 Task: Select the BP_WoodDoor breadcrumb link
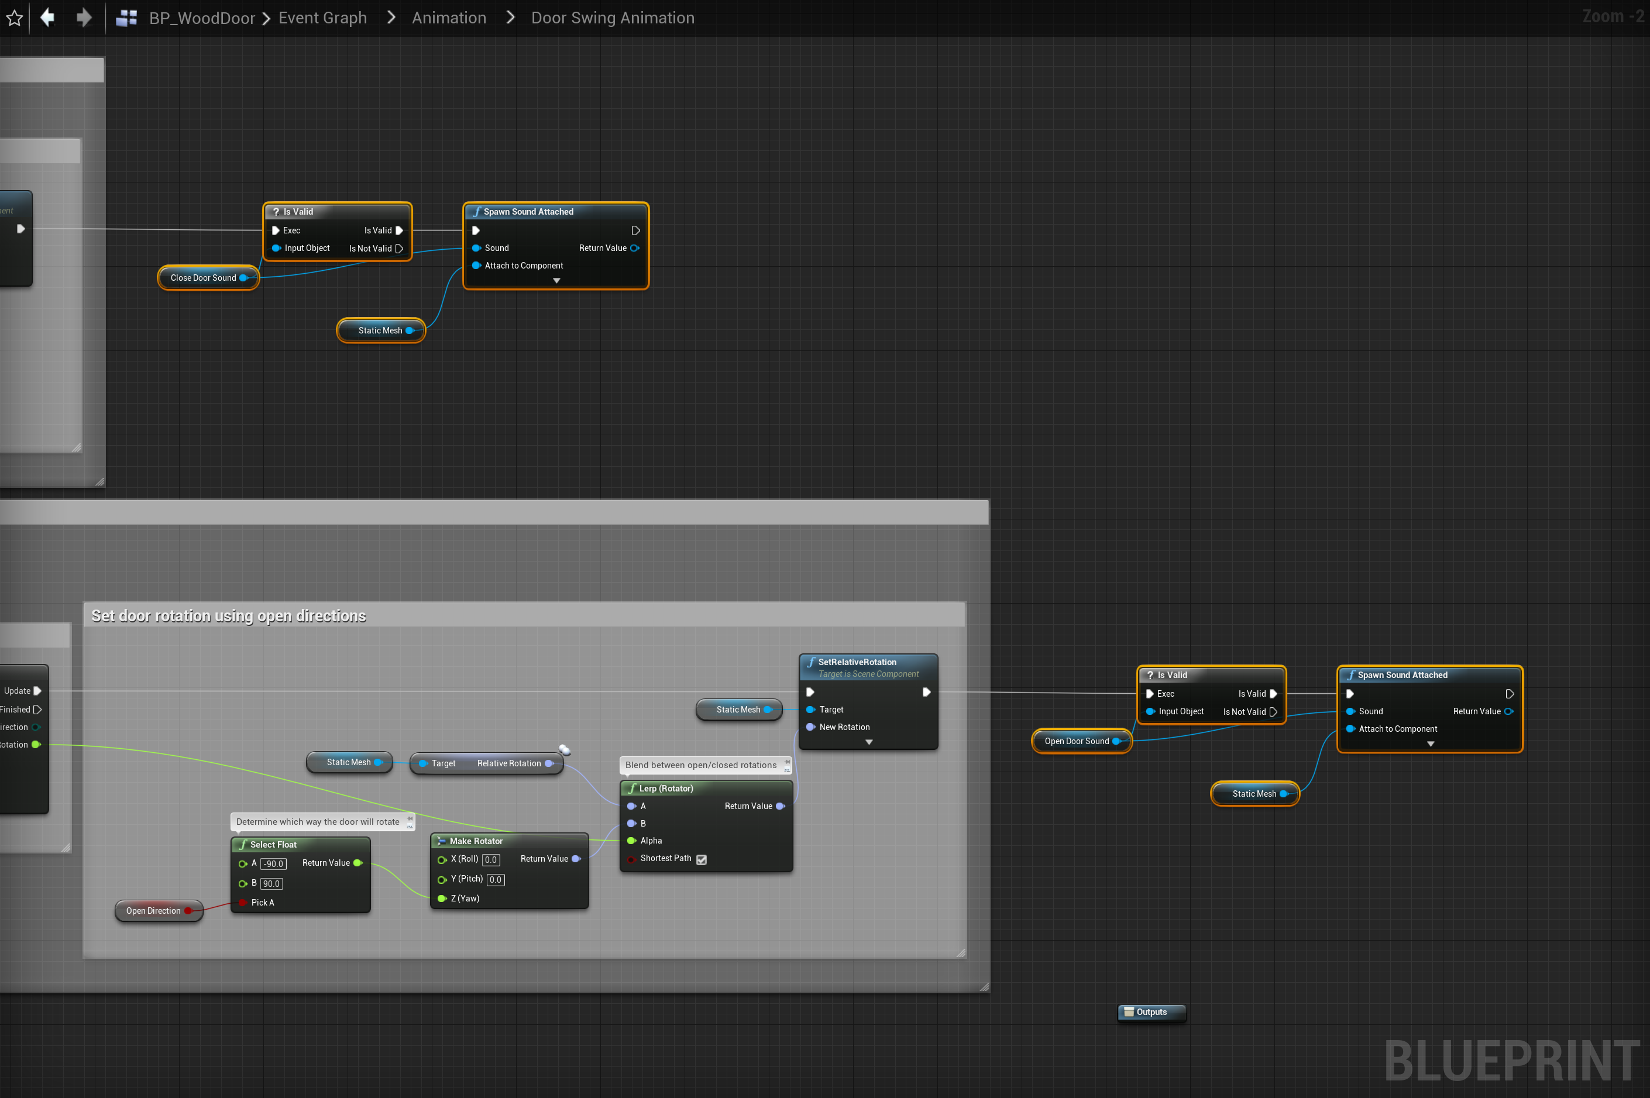point(202,18)
